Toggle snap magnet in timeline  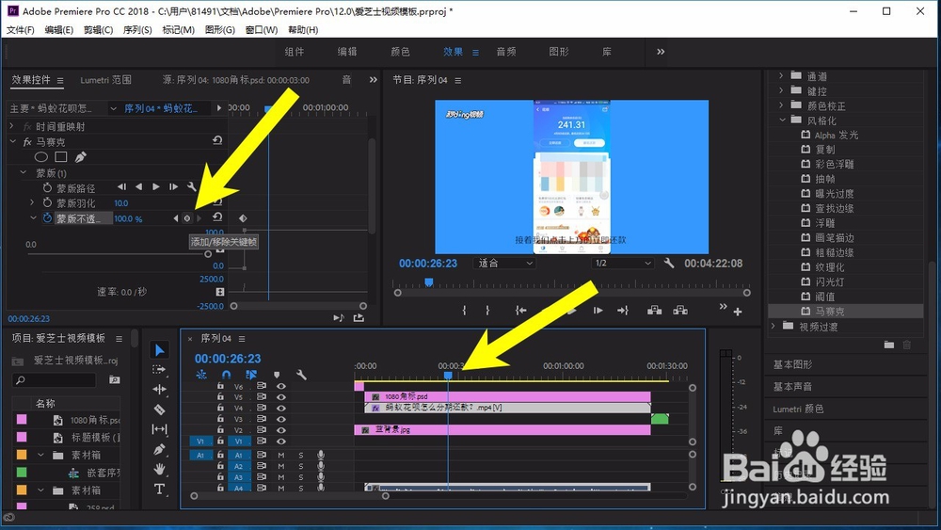(226, 375)
